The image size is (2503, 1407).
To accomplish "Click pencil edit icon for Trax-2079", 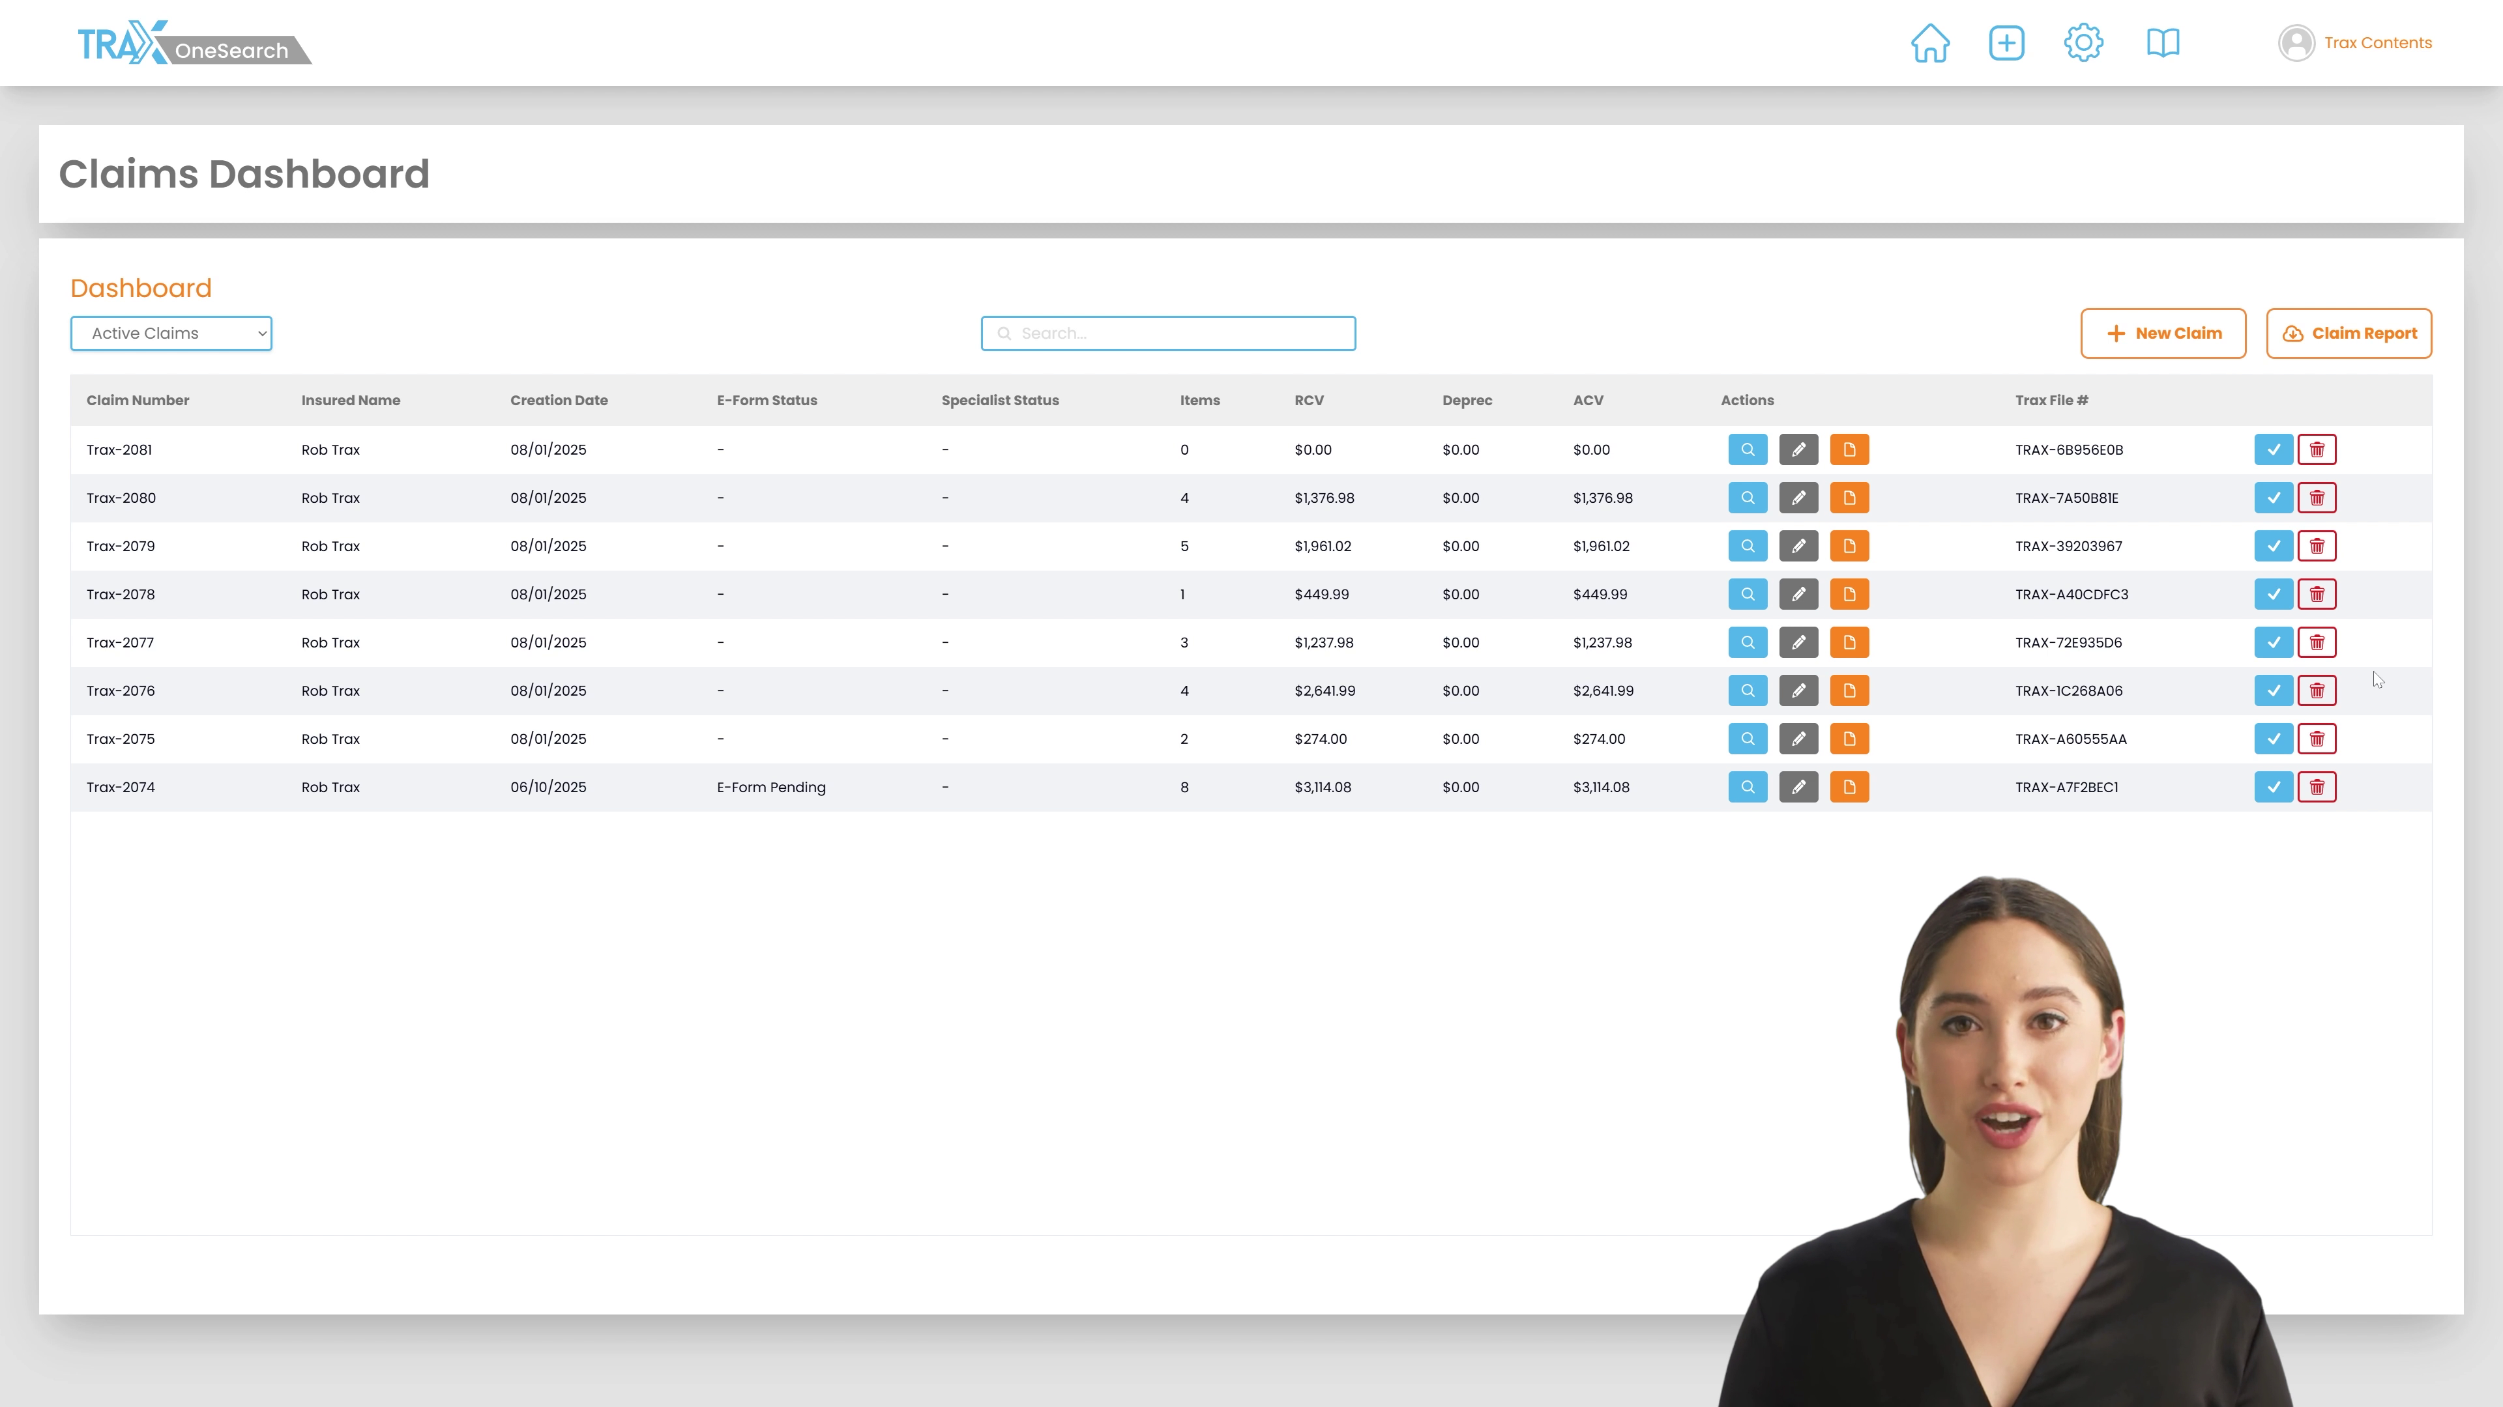I will tap(1798, 546).
